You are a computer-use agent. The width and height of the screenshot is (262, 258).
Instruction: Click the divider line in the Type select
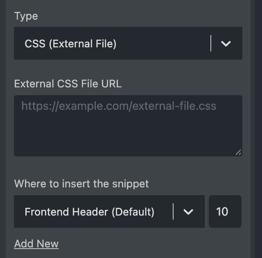tap(211, 43)
